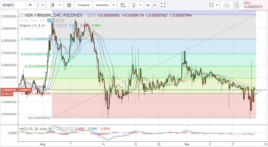Click the Compare button

coord(84,5)
